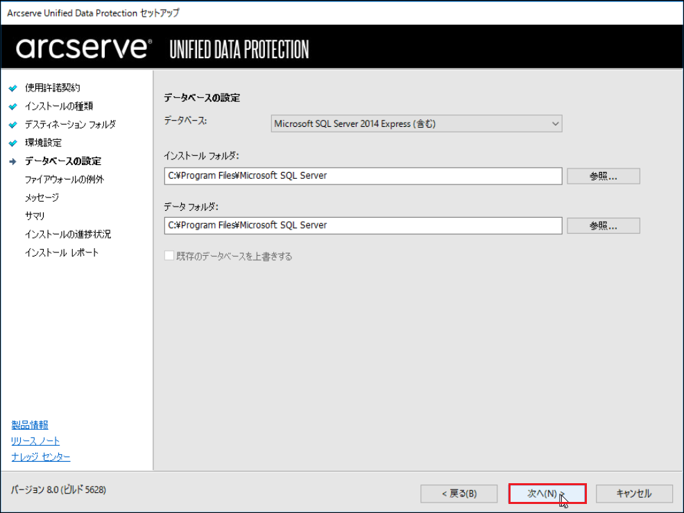The width and height of the screenshot is (684, 513).
Task: Click the checkmark icon beside インストールの種類
Action: tap(13, 106)
